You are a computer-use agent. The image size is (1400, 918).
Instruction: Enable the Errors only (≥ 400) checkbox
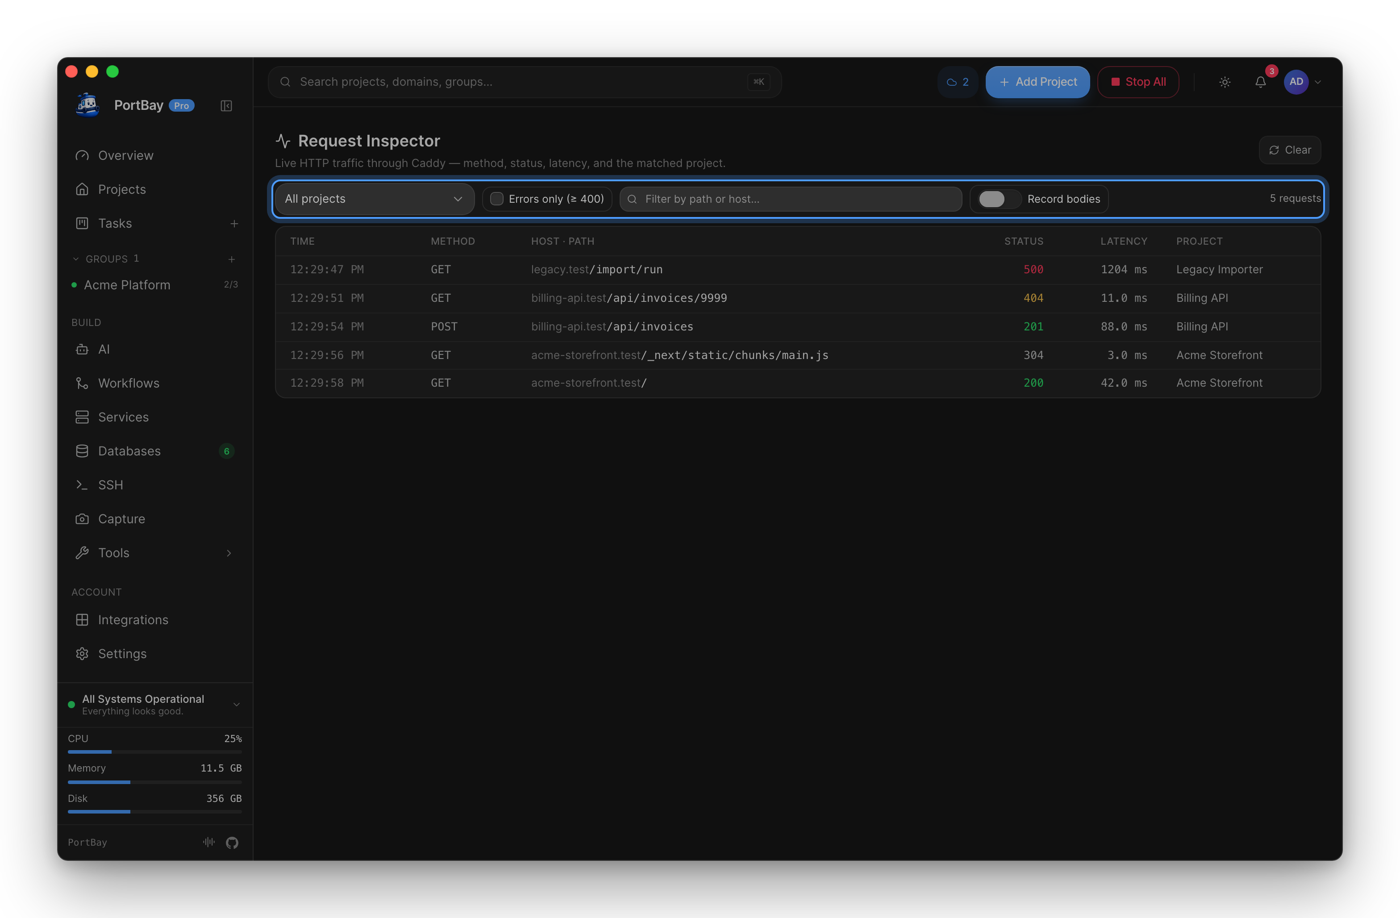pyautogui.click(x=496, y=199)
